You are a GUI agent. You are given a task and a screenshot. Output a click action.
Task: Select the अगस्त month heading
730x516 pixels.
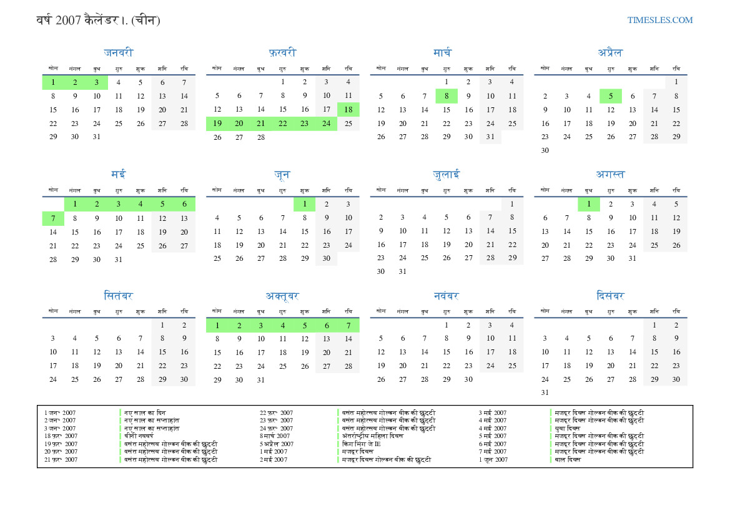(x=610, y=174)
